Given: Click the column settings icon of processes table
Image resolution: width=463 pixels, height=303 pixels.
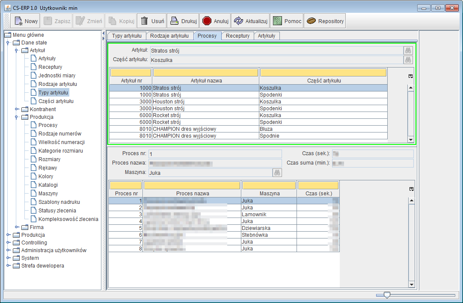Looking at the screenshot, I should [412, 189].
